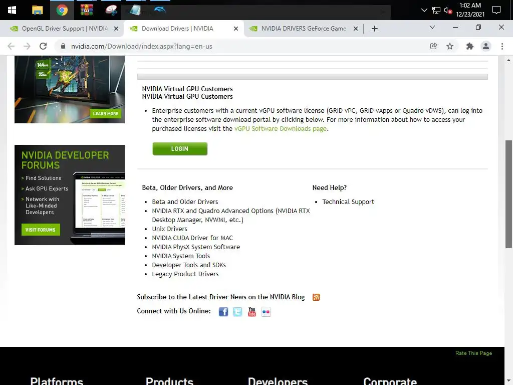Reload the NVIDIA download page
The width and height of the screenshot is (513, 385).
click(43, 46)
